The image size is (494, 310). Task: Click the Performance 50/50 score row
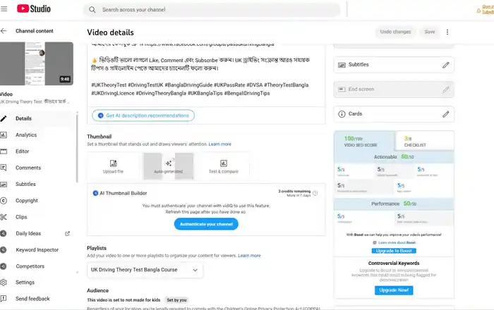(x=394, y=204)
